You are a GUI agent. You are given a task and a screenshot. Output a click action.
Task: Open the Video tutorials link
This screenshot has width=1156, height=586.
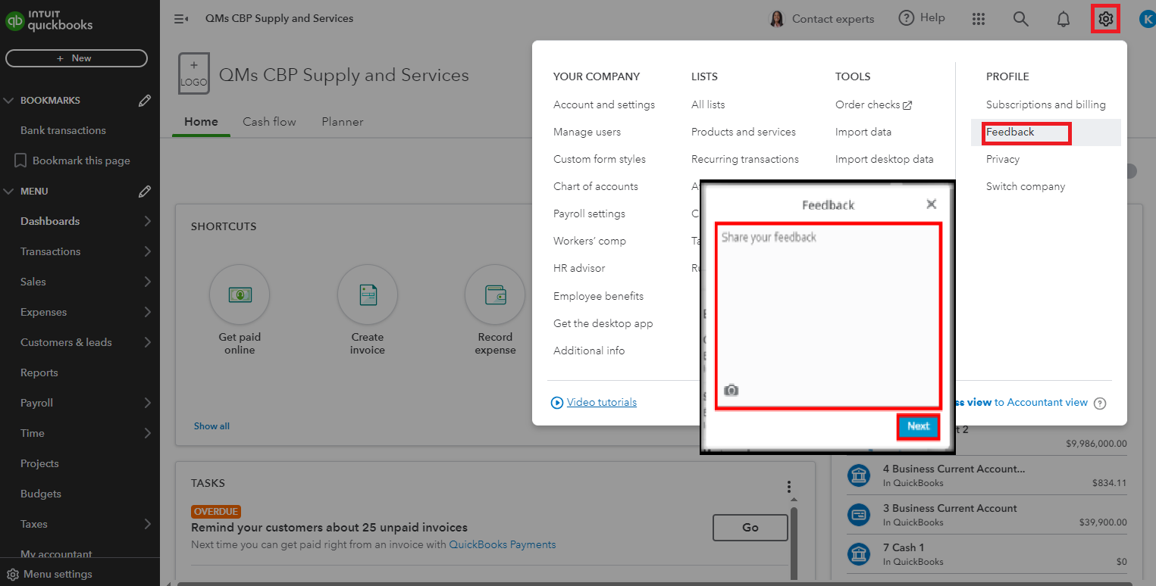(601, 403)
